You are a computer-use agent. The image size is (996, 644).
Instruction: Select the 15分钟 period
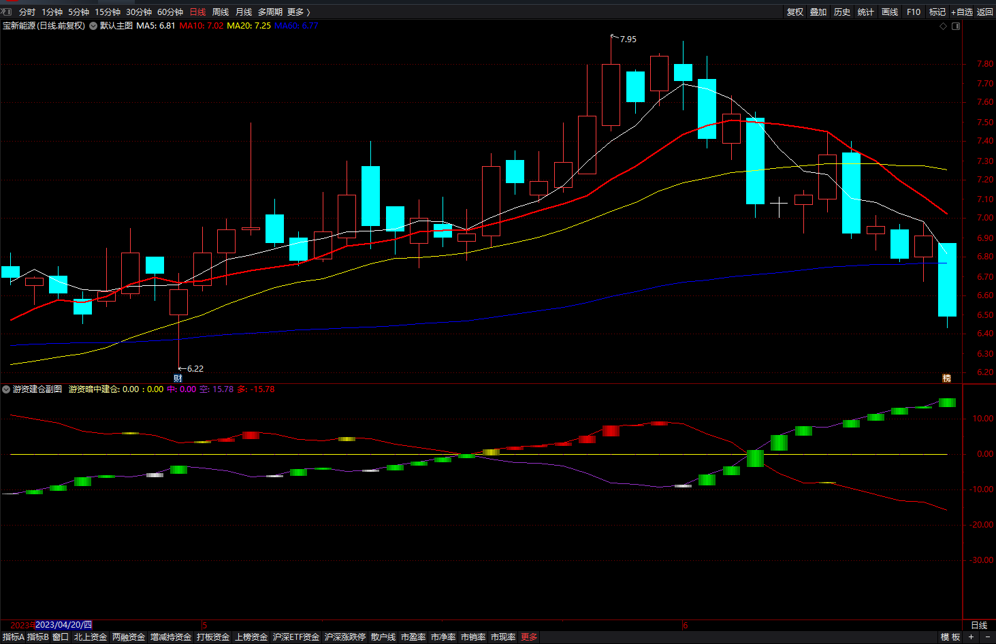pos(108,12)
